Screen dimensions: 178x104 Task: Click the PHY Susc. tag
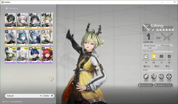165,45
